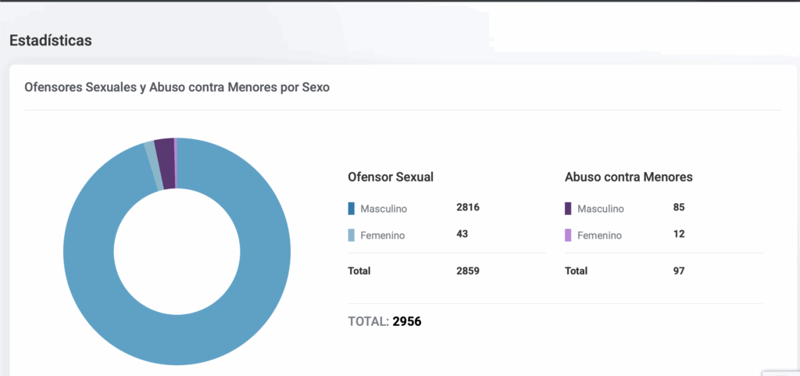Click the Ofensor Sexual column heading

pos(390,177)
